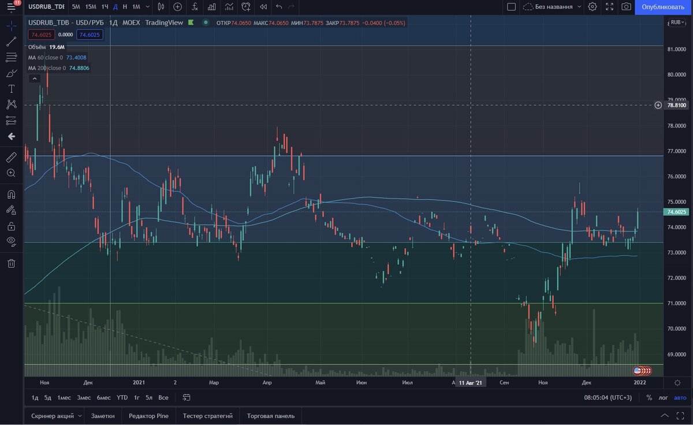Toggle logarithmic scale with лог
Image resolution: width=693 pixels, height=425 pixels.
[663, 397]
